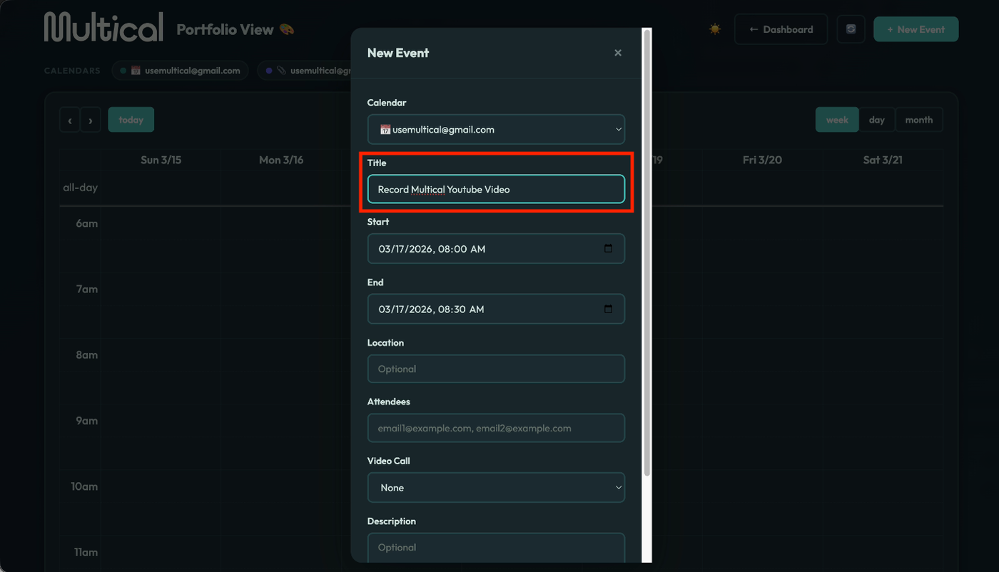Click the New Event button
Viewport: 999px width, 572px height.
916,29
